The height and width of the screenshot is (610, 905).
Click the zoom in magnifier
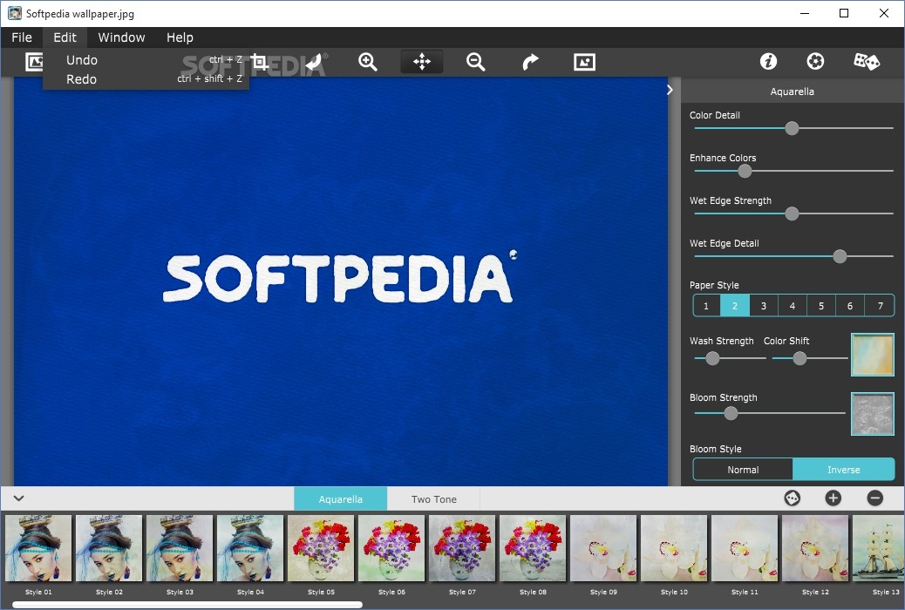pos(368,62)
